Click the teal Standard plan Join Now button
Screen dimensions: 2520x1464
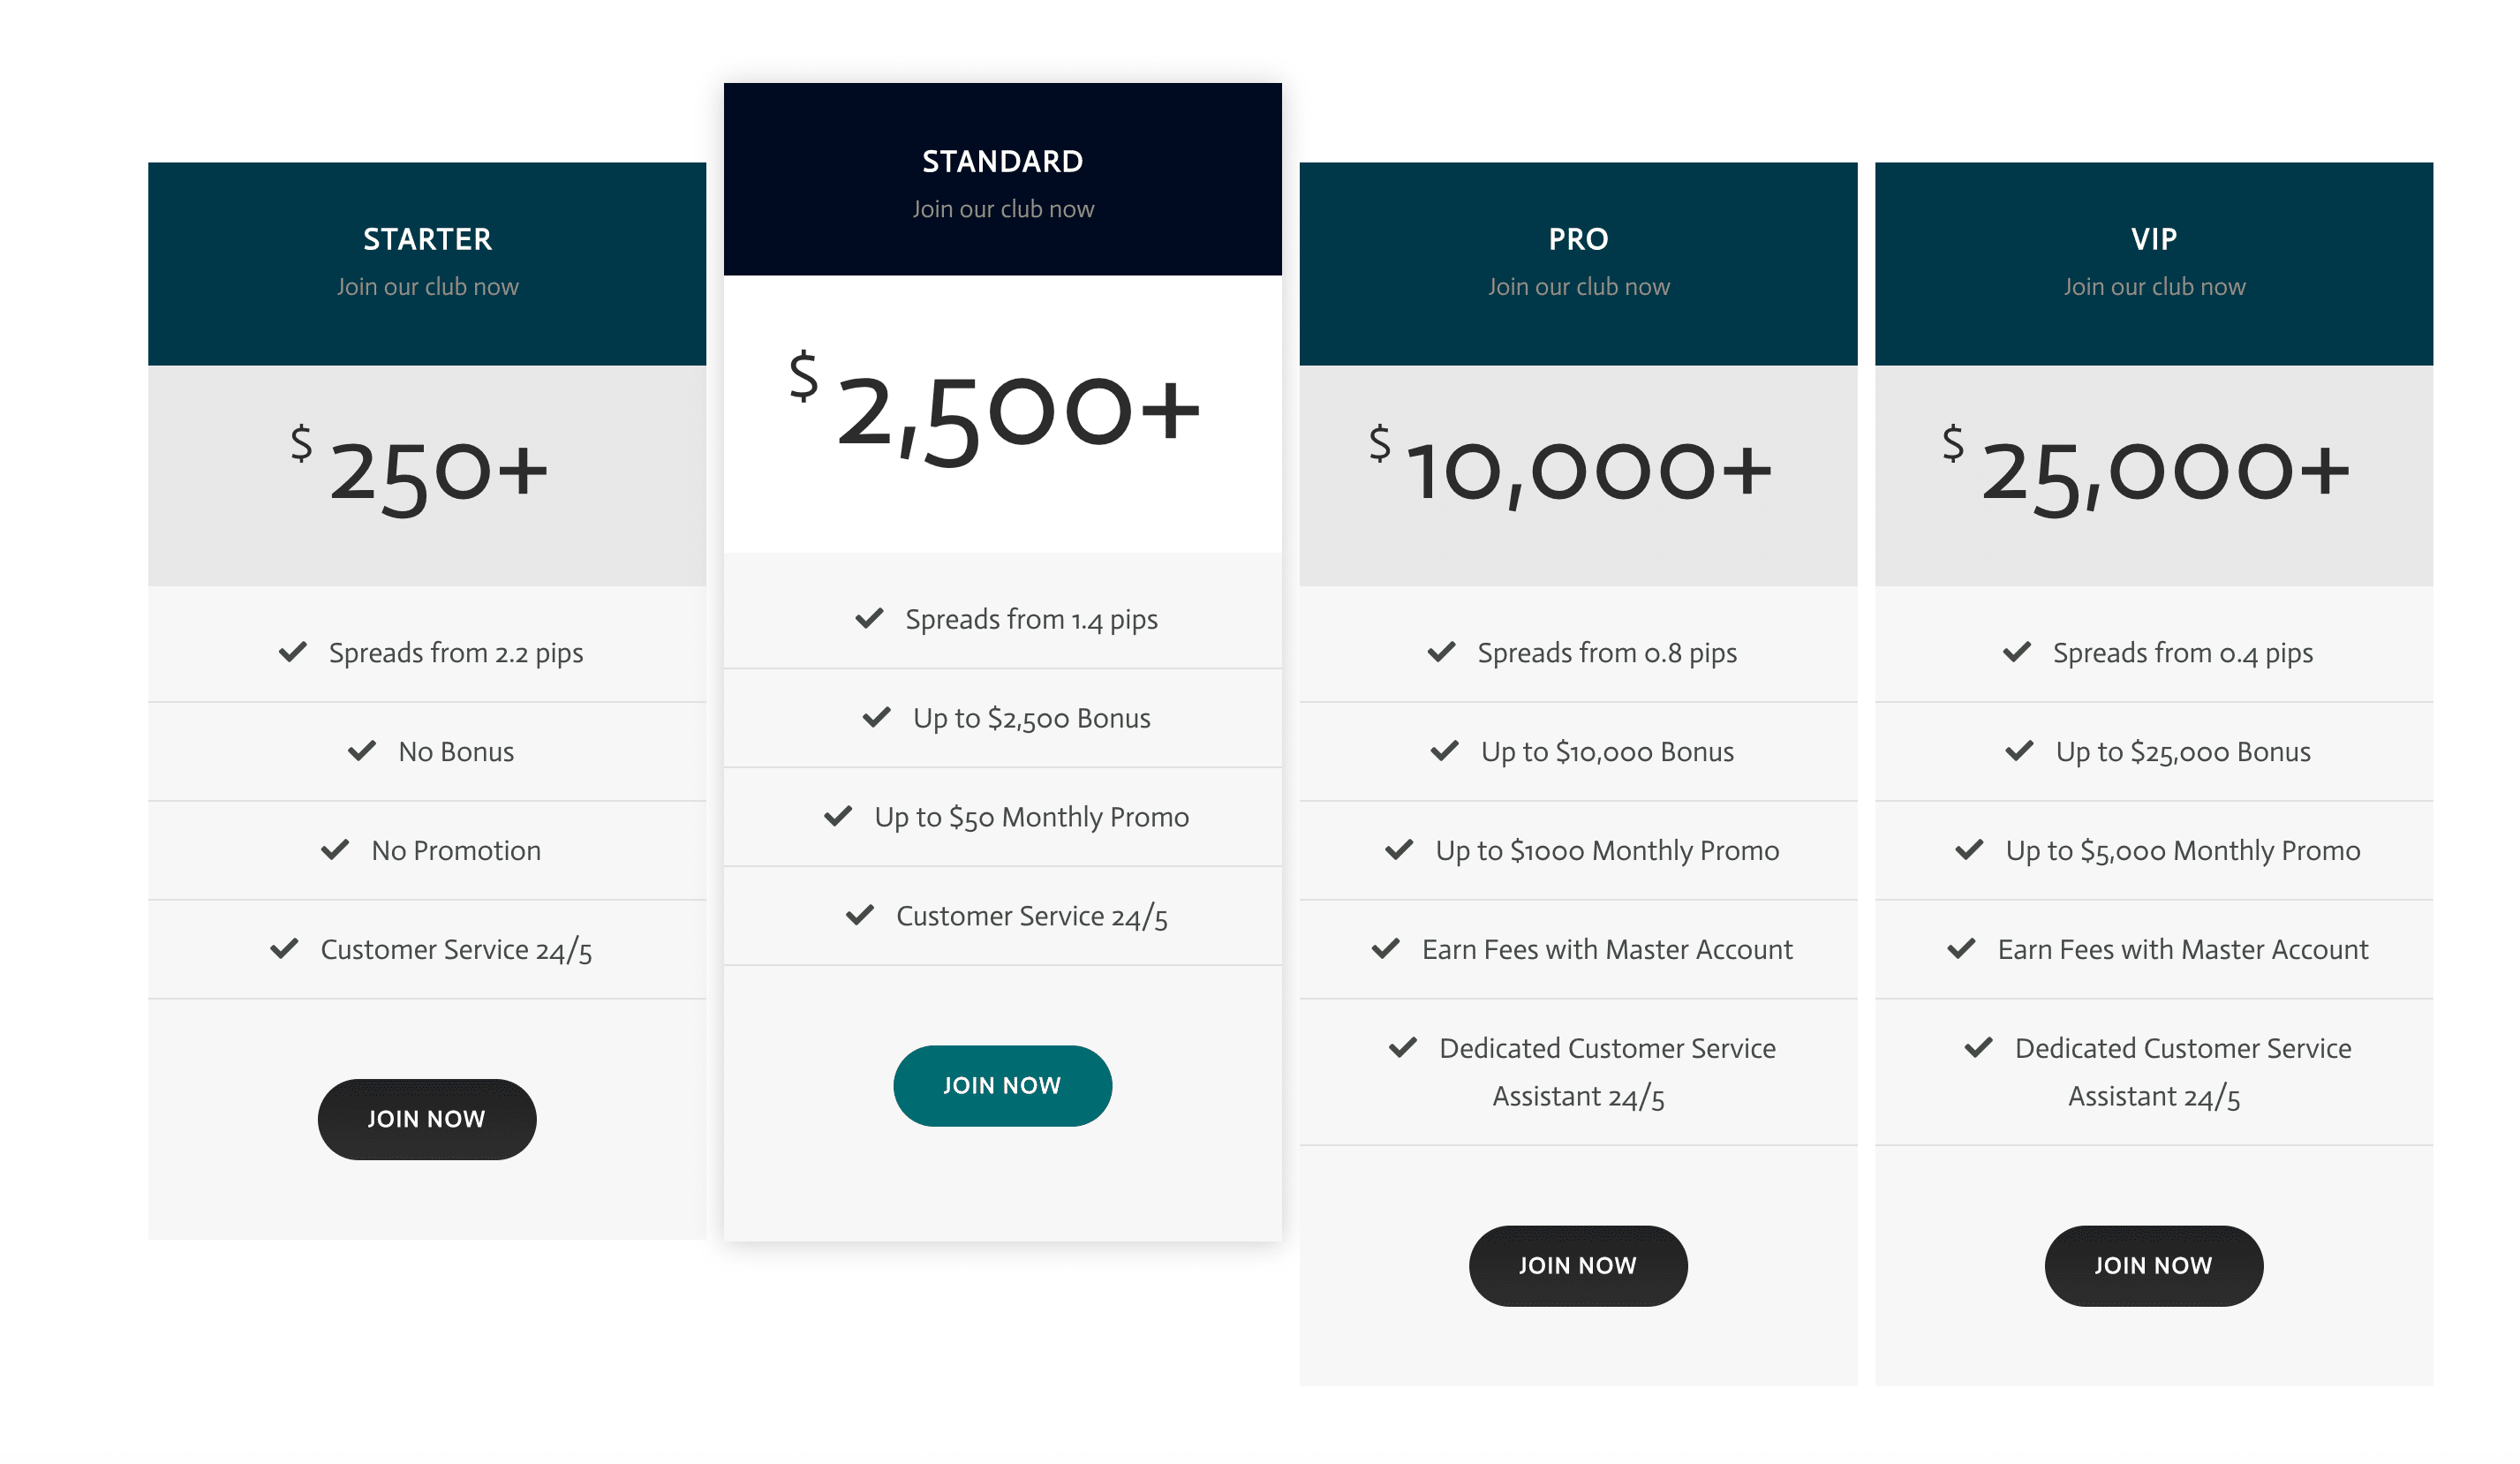click(1003, 1086)
